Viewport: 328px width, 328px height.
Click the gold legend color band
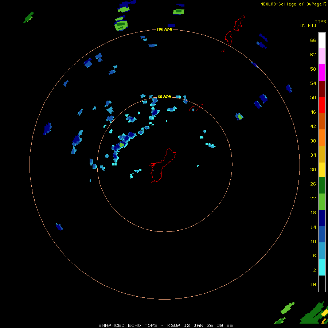point(322,154)
